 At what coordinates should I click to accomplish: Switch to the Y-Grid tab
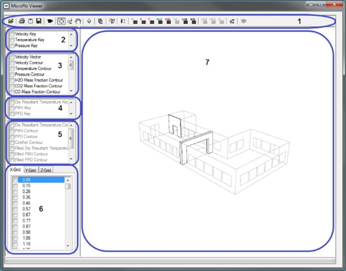(x=31, y=170)
